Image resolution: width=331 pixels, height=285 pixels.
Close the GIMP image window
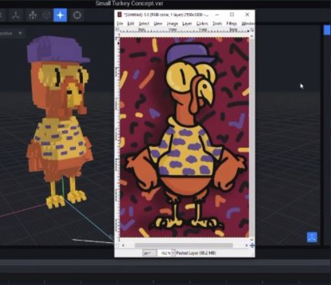click(x=247, y=14)
